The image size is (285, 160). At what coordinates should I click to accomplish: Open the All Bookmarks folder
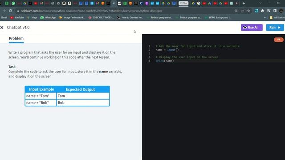[277, 18]
